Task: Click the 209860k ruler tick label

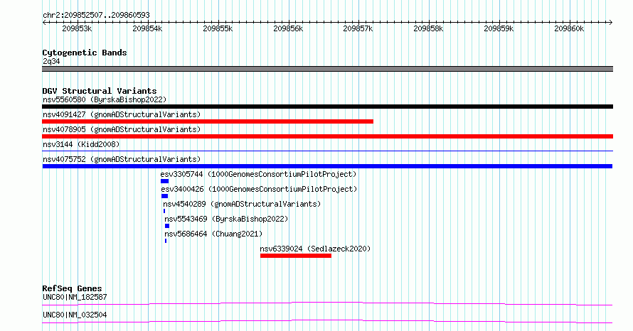Action: click(569, 28)
